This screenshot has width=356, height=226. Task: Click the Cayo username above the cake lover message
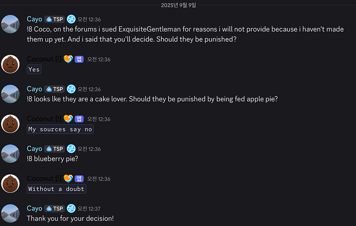35,89
